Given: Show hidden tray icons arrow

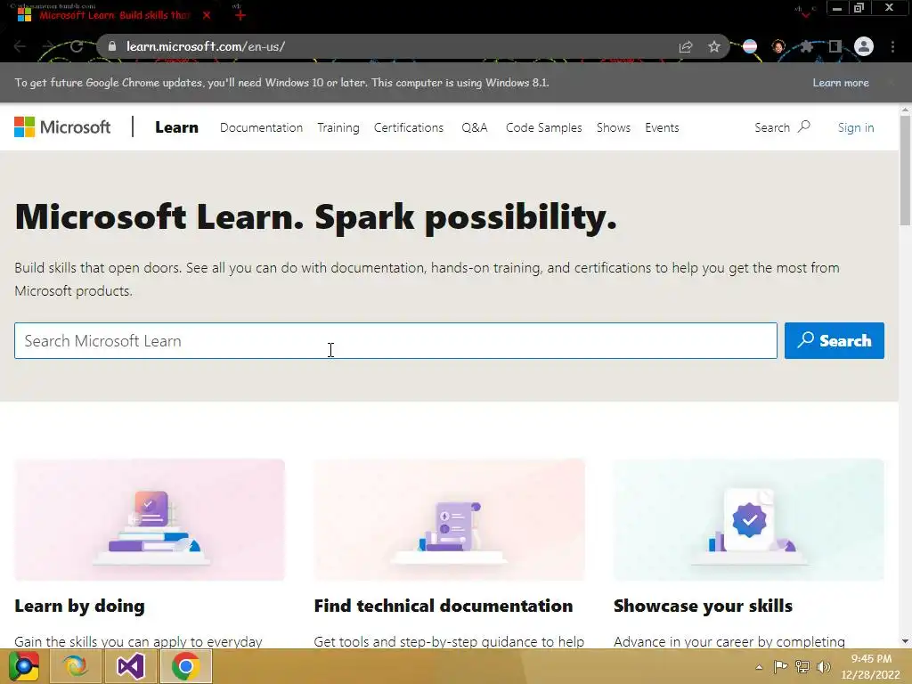Looking at the screenshot, I should click(x=759, y=667).
